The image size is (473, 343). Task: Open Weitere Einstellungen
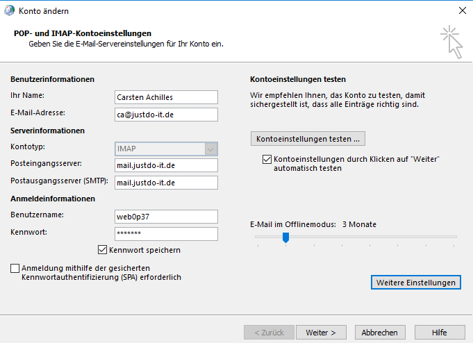415,283
